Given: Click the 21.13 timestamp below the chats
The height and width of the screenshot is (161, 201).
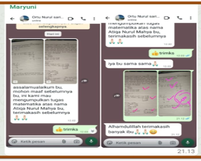Looking at the screenshot, I should [x=186, y=152].
